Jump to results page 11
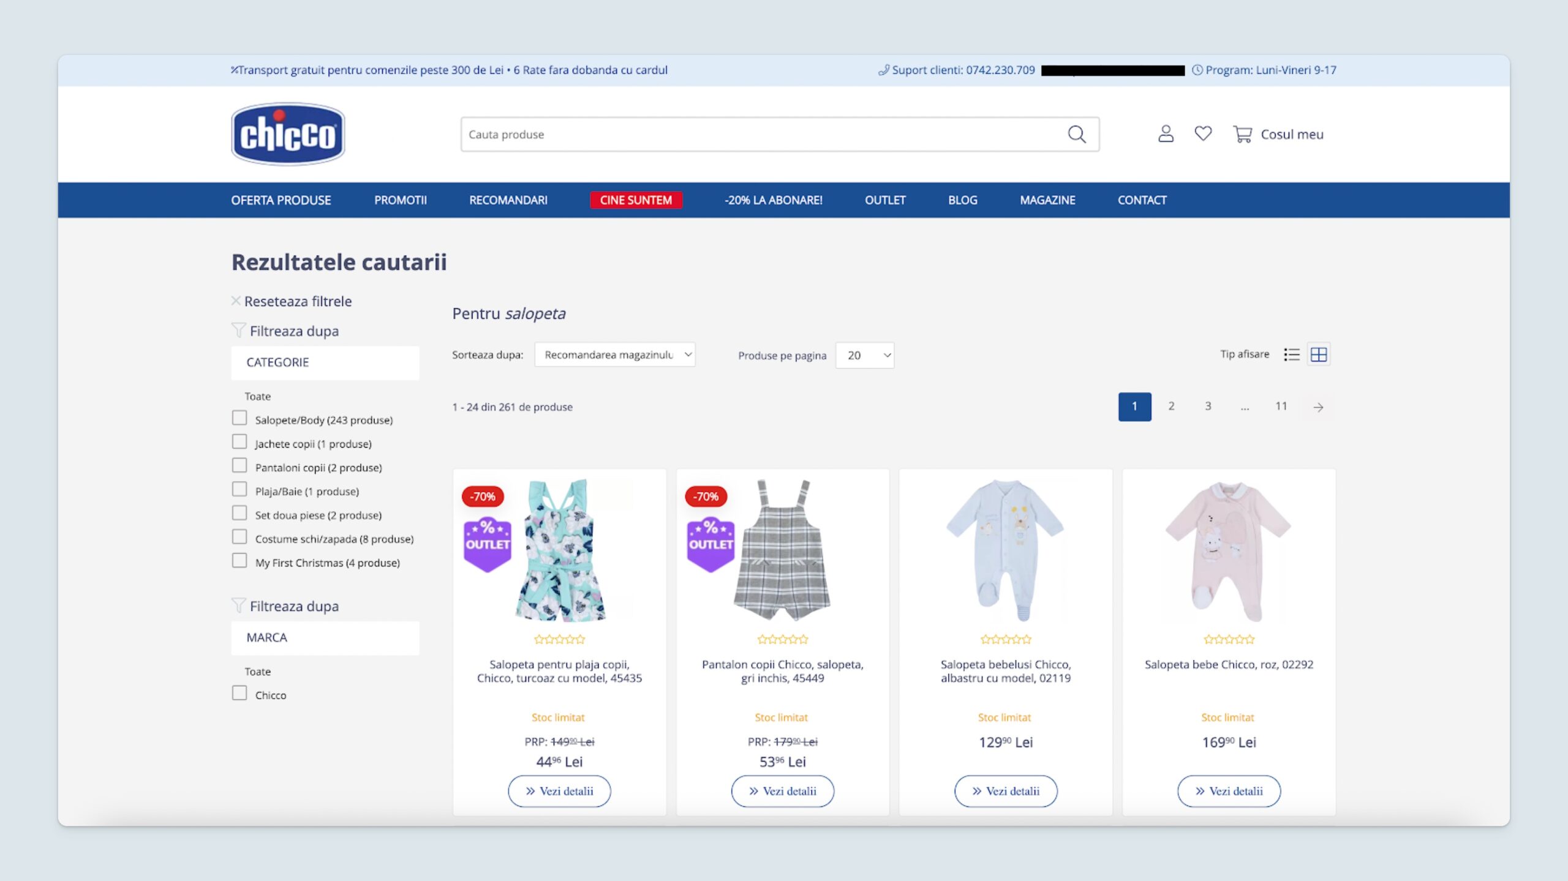This screenshot has width=1568, height=881. (1281, 407)
